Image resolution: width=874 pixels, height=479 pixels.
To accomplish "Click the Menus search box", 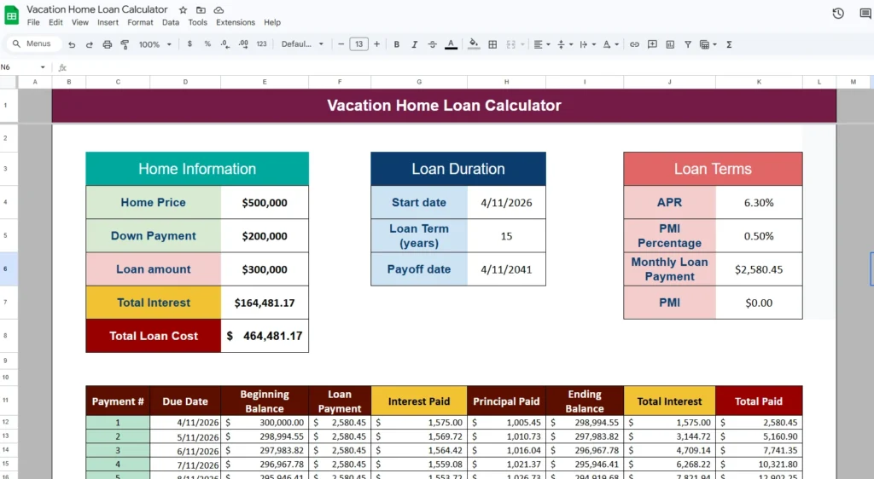I will pyautogui.click(x=34, y=44).
